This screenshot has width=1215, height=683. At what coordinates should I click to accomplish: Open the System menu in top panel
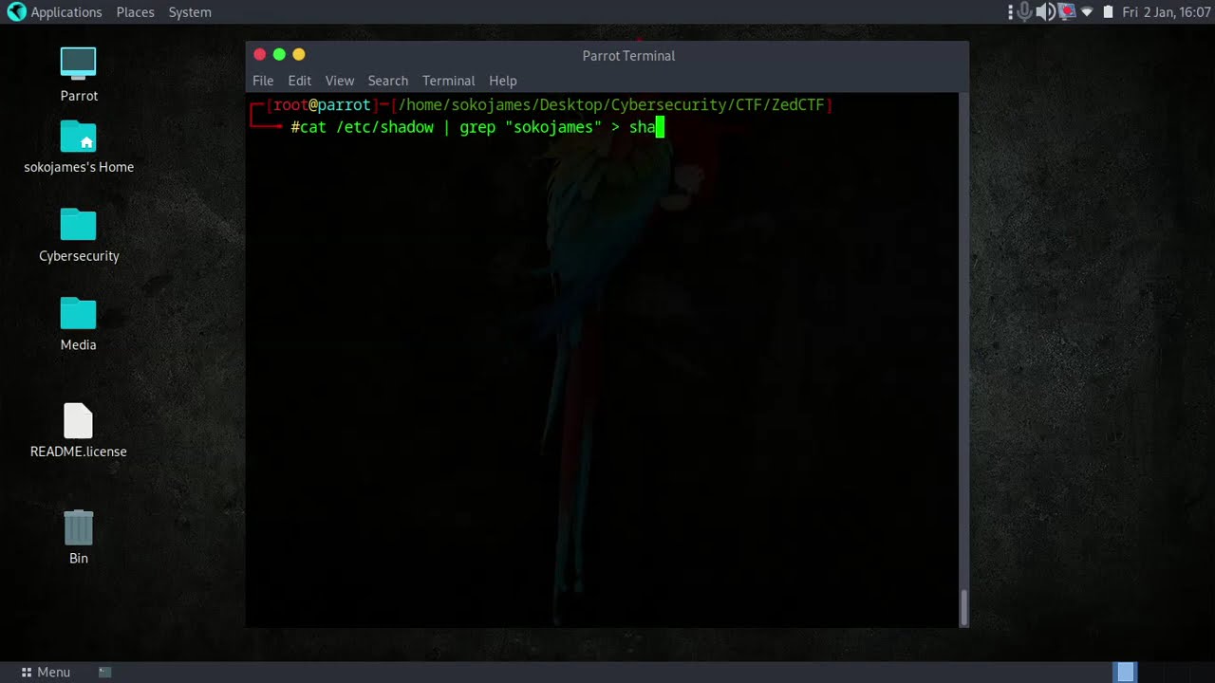tap(190, 12)
